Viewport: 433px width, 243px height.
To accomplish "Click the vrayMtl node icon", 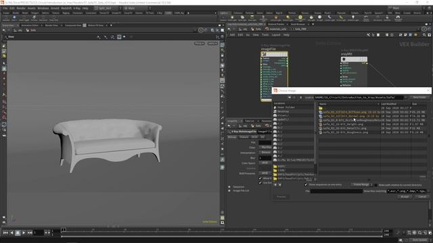I will (x=344, y=59).
